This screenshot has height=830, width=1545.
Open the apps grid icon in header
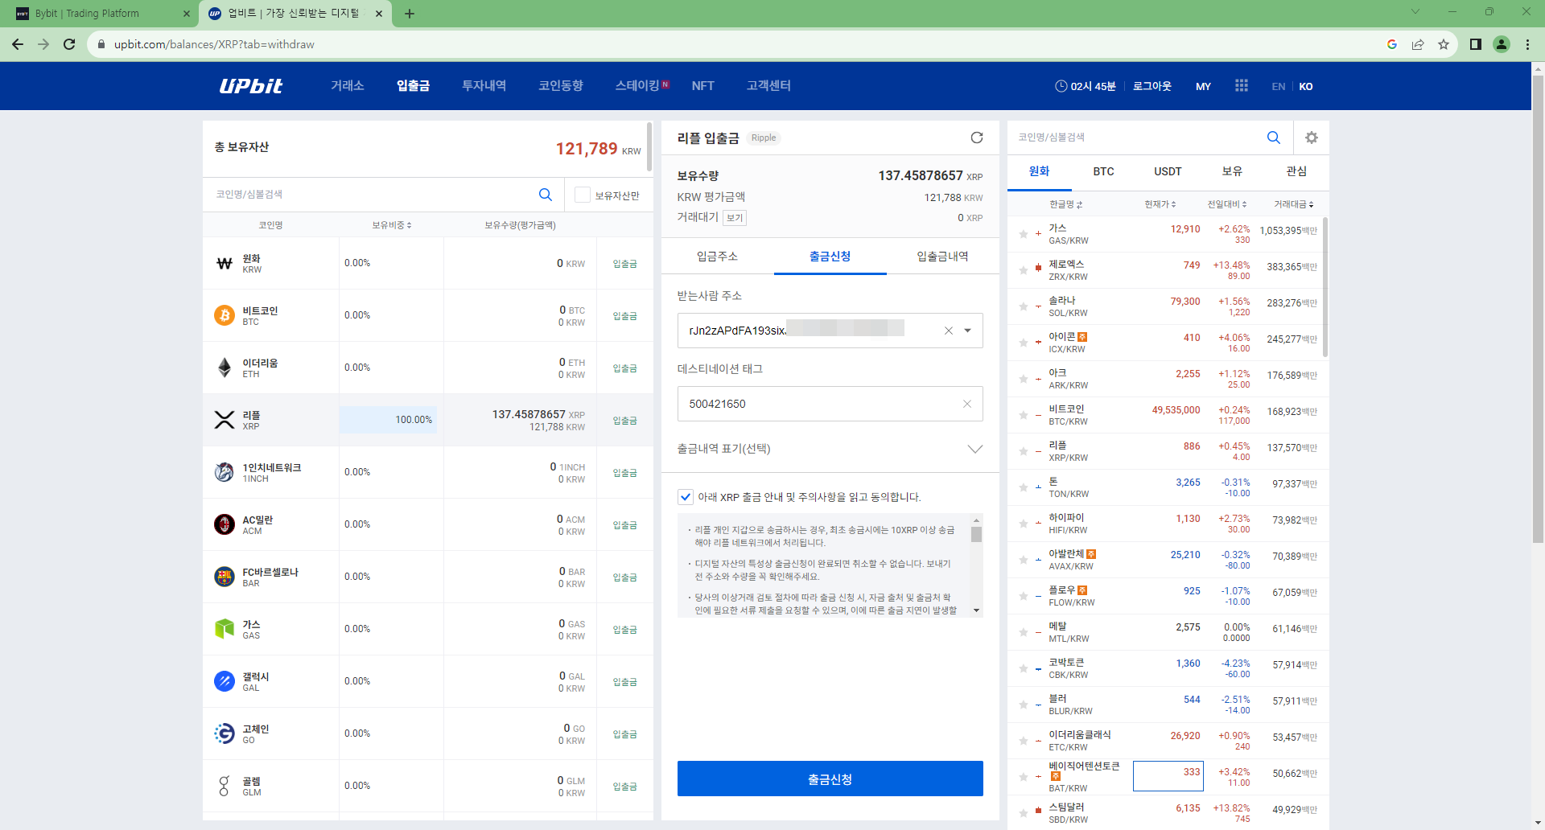coord(1241,86)
